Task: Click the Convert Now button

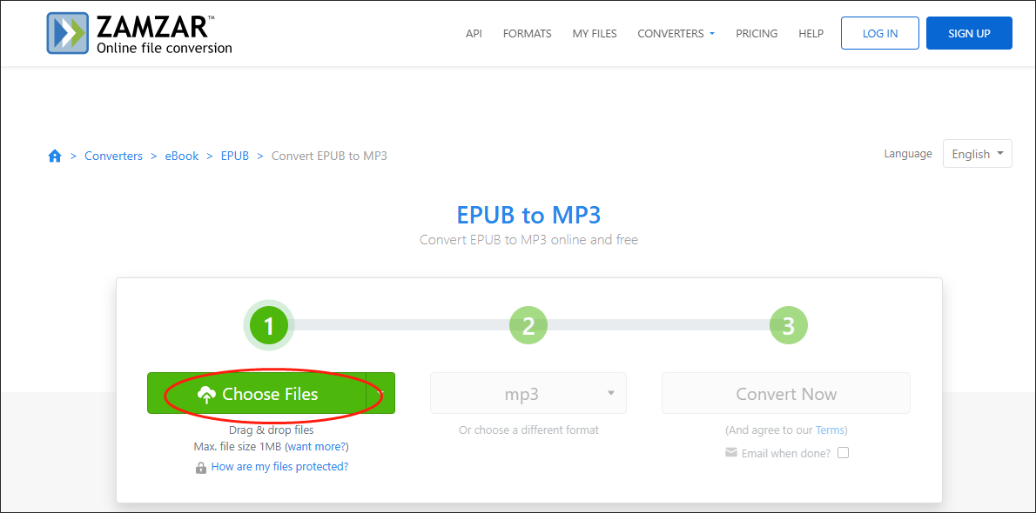Action: pos(786,394)
